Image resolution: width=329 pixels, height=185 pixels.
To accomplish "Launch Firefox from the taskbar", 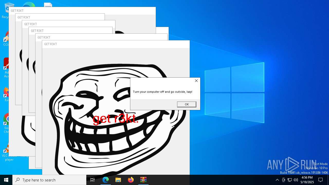I will pyautogui.click(x=131, y=180).
